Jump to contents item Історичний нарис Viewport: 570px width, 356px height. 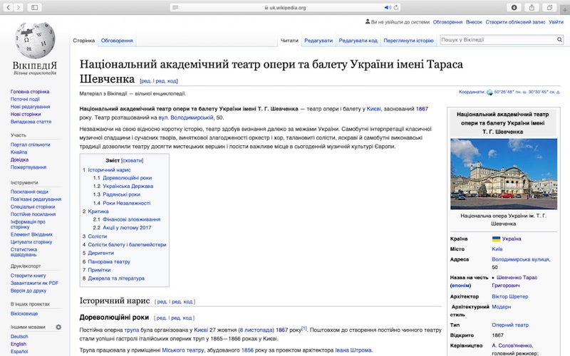(109, 169)
